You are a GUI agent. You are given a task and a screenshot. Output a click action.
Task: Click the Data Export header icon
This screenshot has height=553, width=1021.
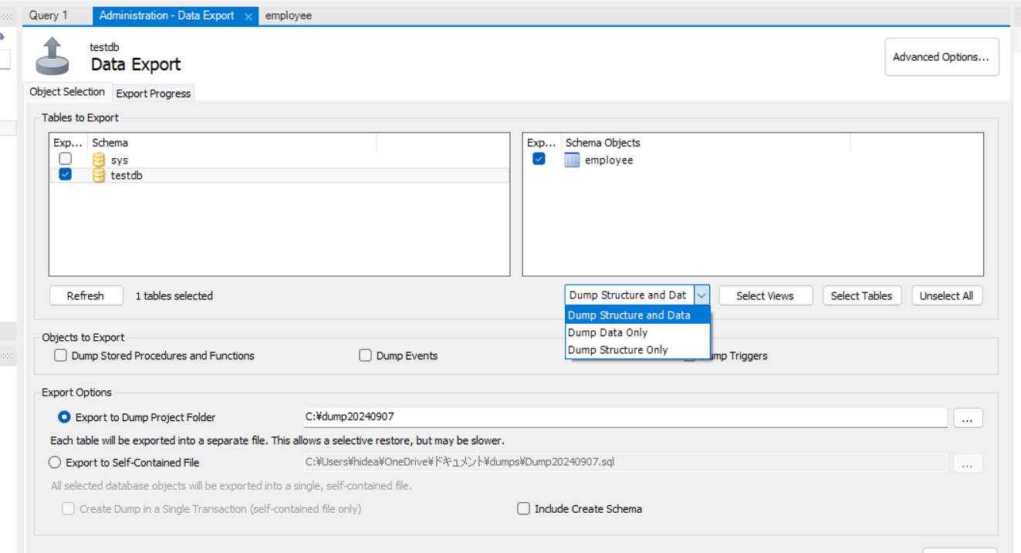[x=52, y=56]
